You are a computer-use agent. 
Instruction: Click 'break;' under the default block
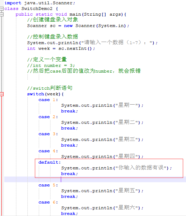point(69,174)
